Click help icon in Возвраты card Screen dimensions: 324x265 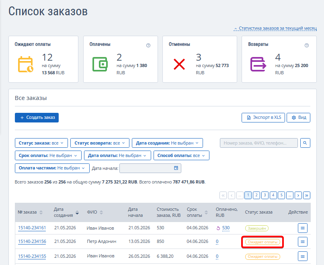(x=307, y=45)
